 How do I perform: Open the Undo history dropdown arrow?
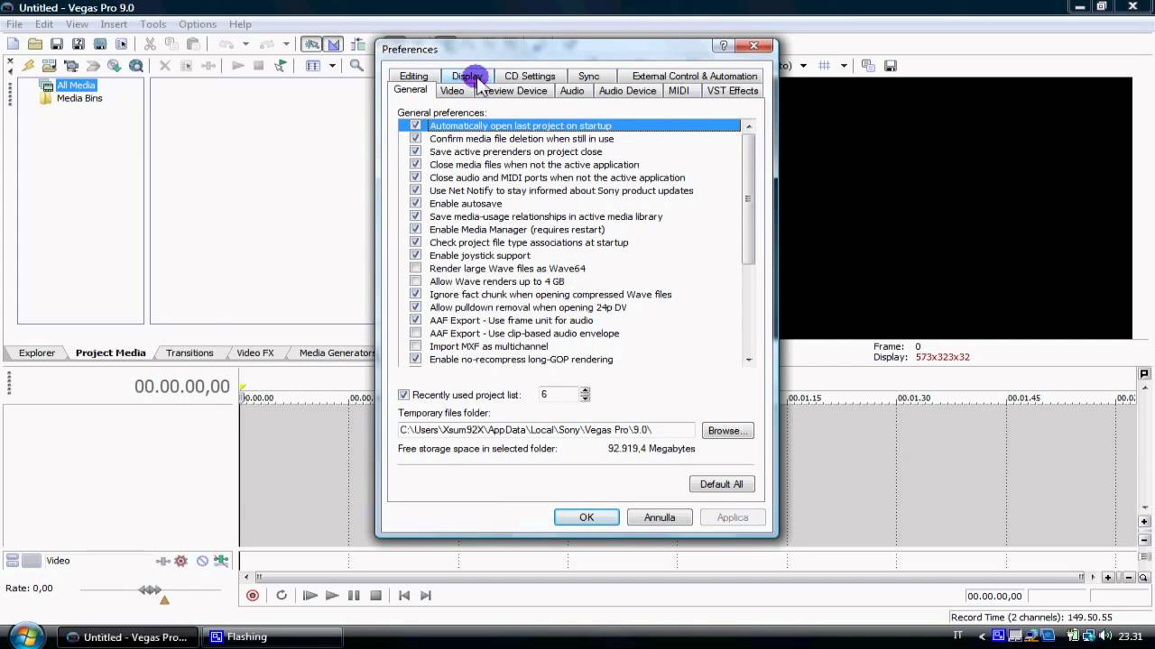[245, 43]
